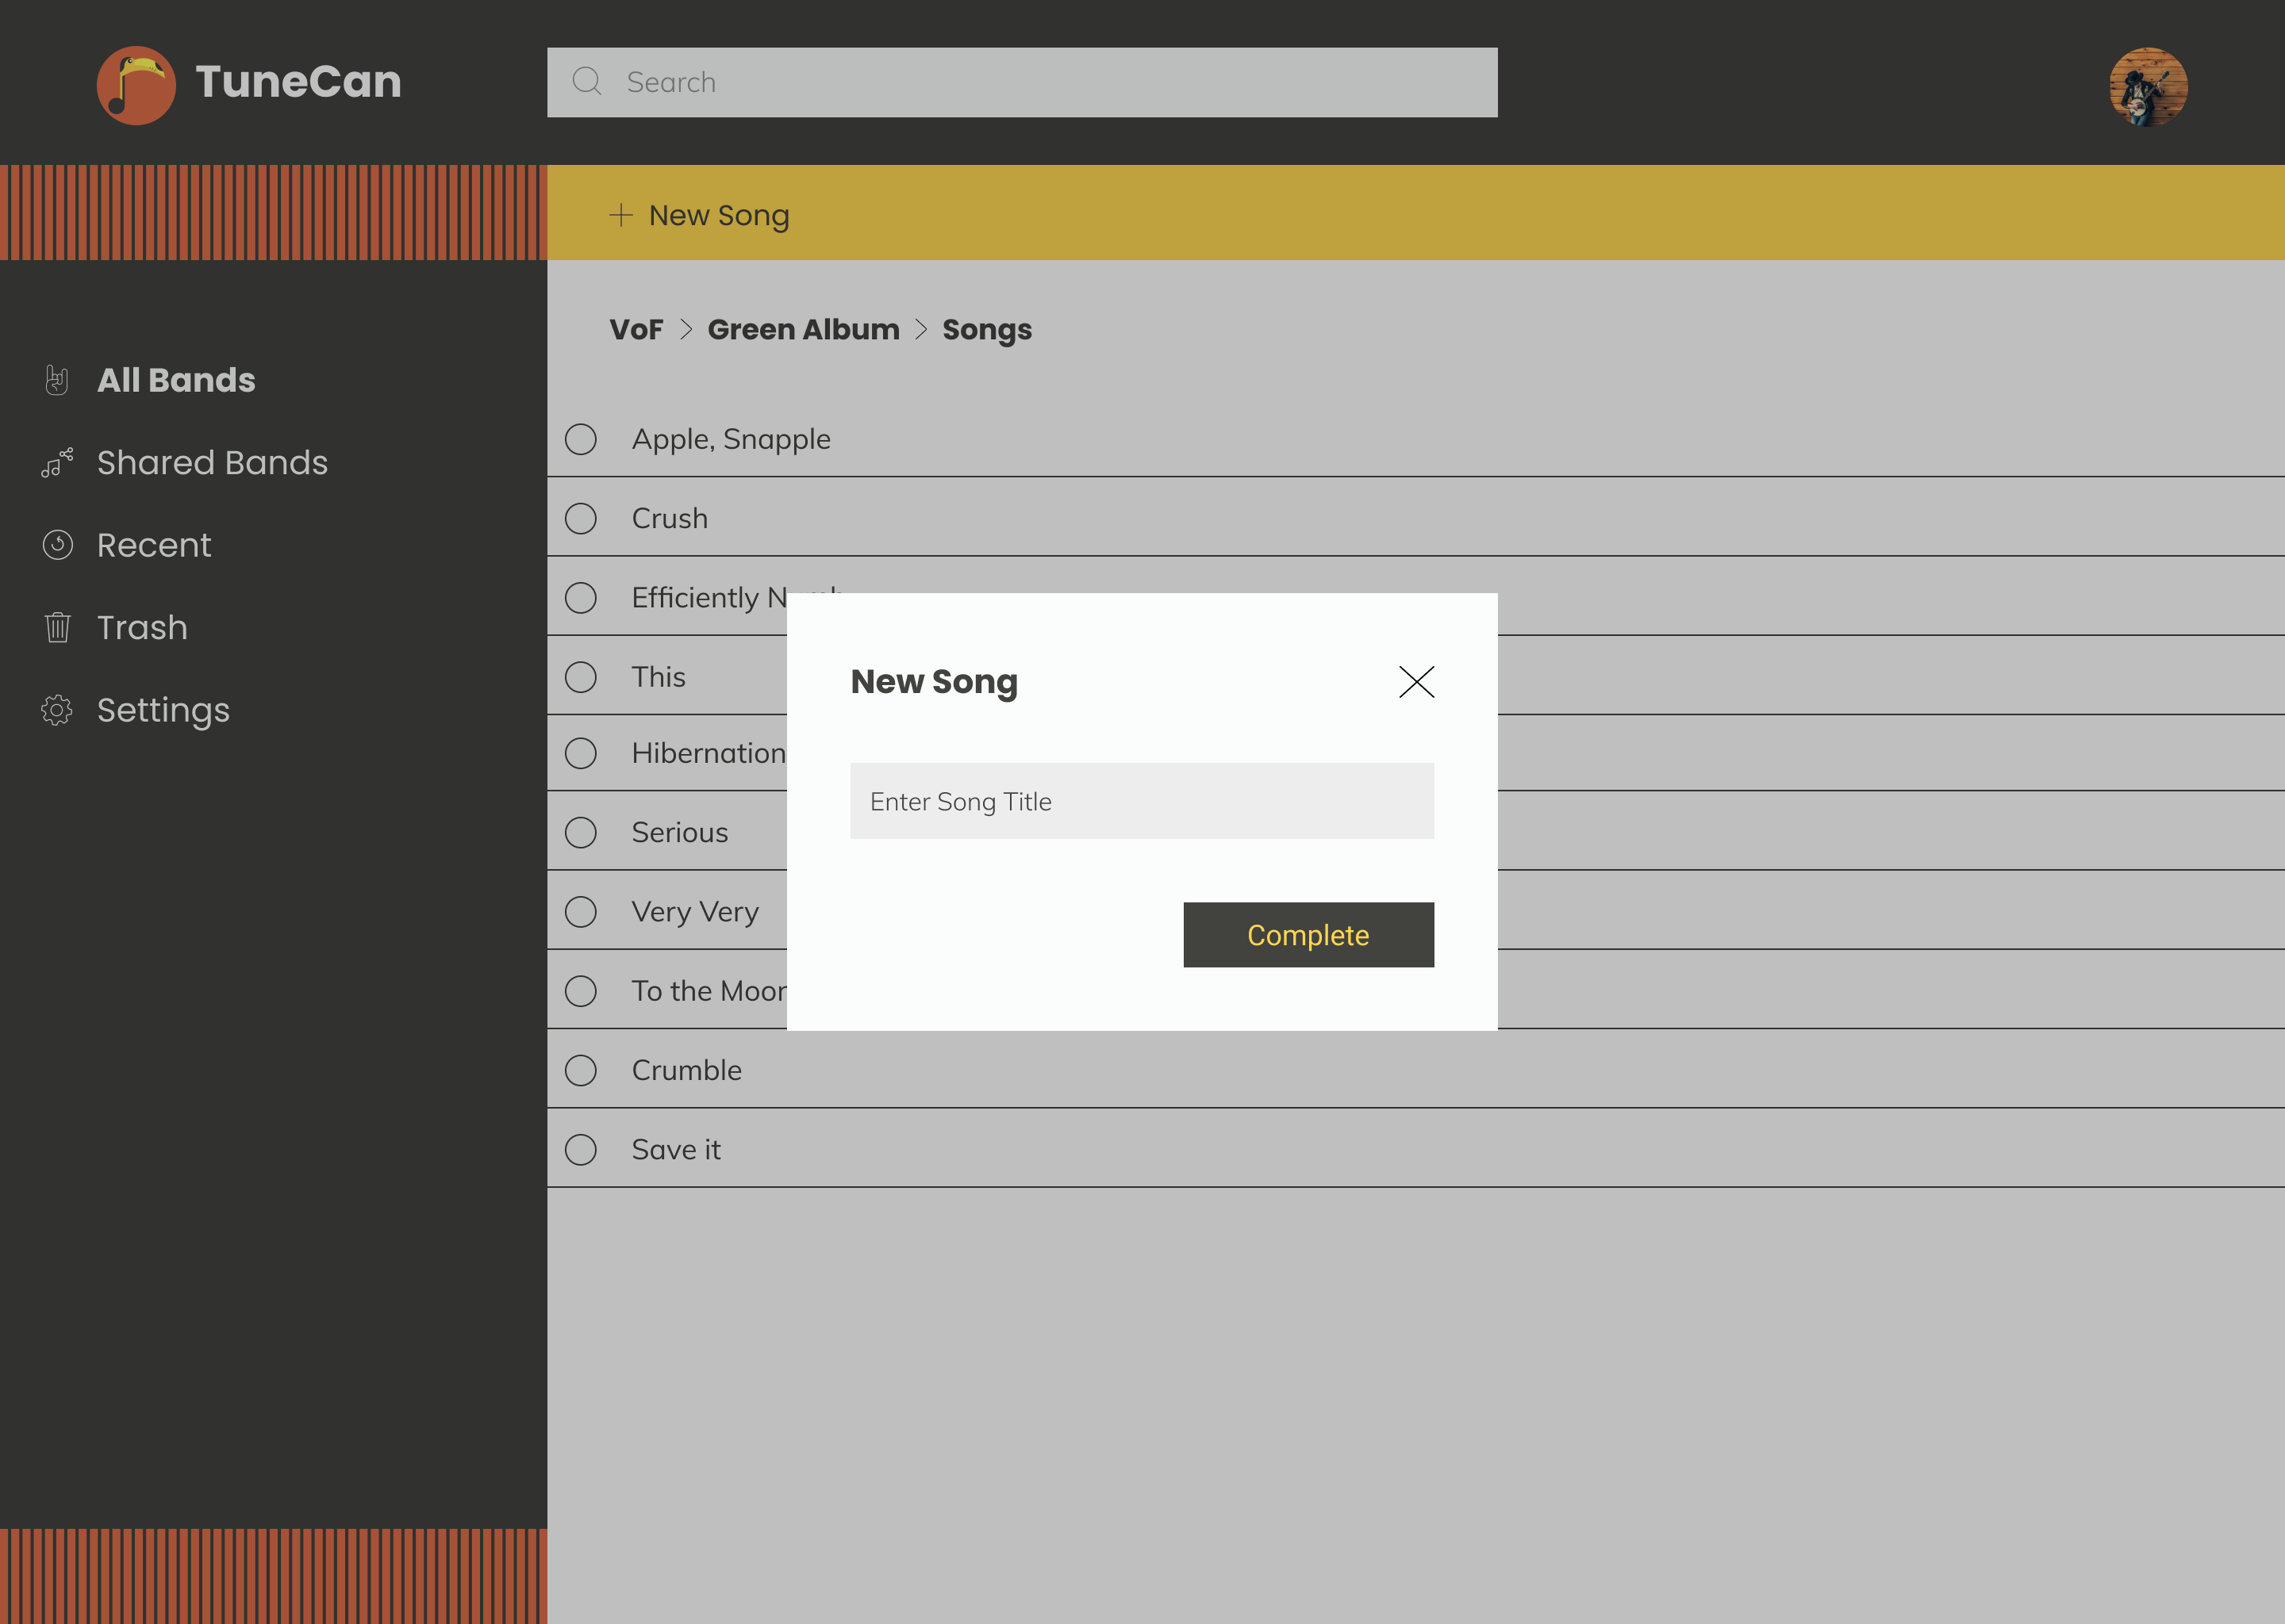Screen dimensions: 2285x1624
Task: Navigate to VoF breadcrumb
Action: click(636, 329)
